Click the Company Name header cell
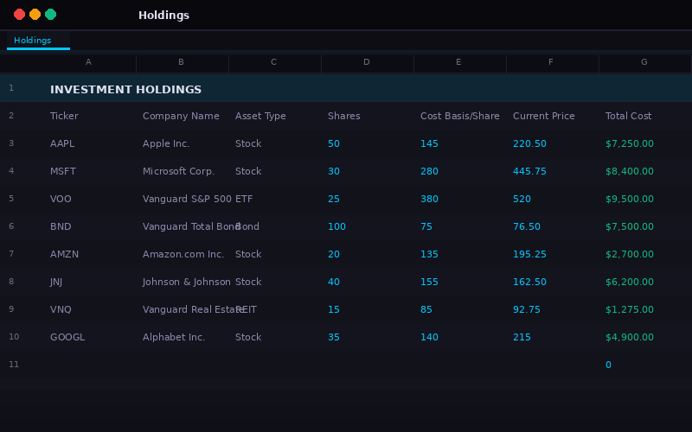Viewport: 692px width, 432px height. click(183, 116)
